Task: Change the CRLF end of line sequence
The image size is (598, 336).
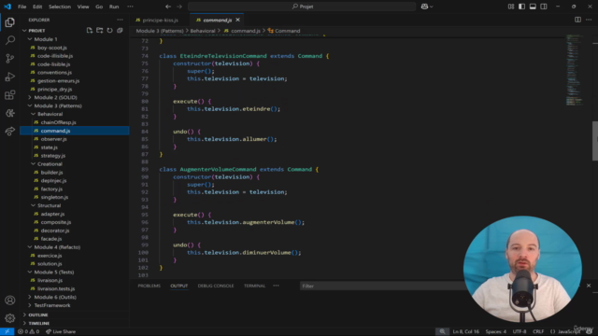Action: pyautogui.click(x=538, y=332)
